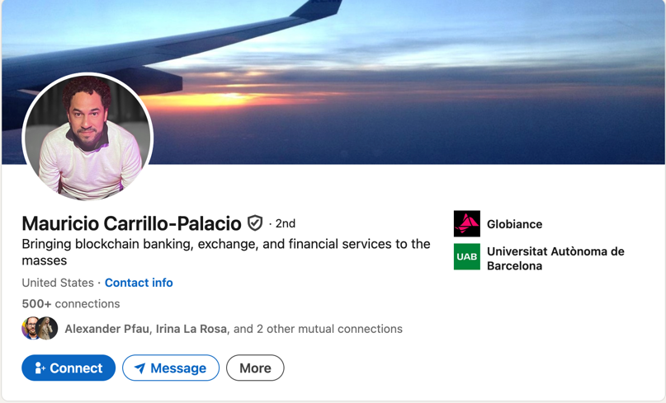This screenshot has width=666, height=403.
Task: Open Mauricio's round profile photo
Action: point(87,137)
